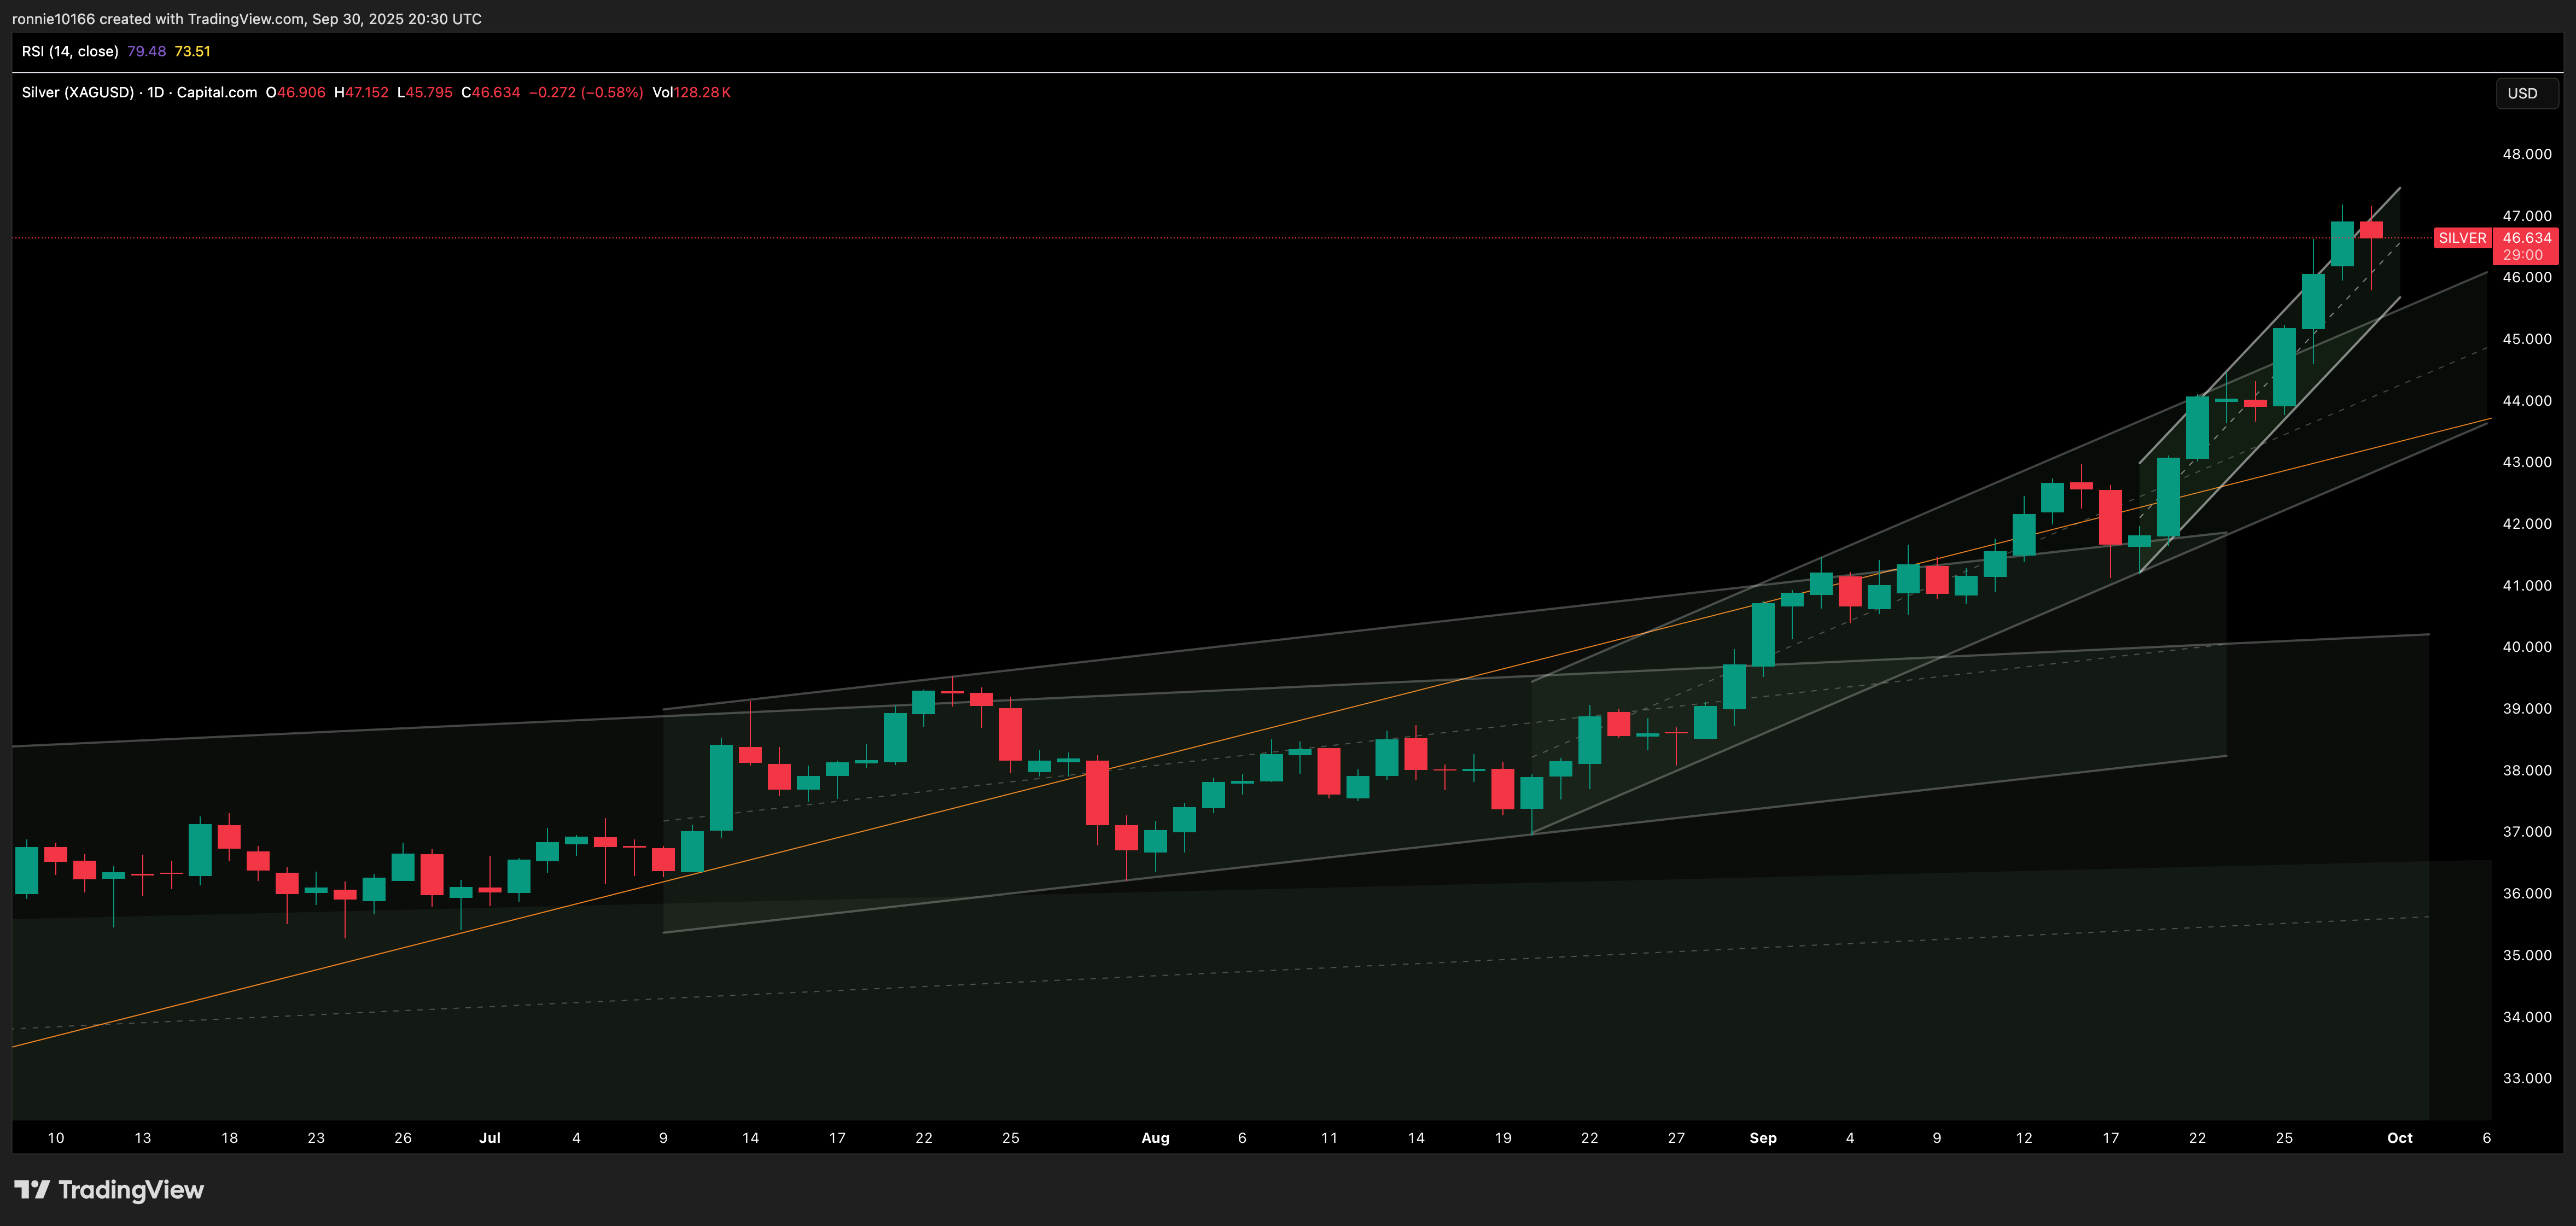Screen dimensions: 2576x1226
Task: Click the purple RSI value 79.48
Action: [x=146, y=51]
